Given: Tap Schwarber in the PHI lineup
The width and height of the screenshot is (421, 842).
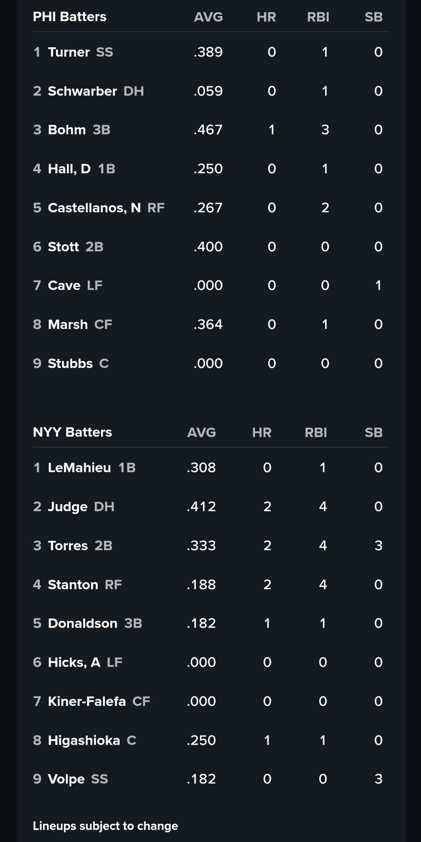Looking at the screenshot, I should [82, 91].
